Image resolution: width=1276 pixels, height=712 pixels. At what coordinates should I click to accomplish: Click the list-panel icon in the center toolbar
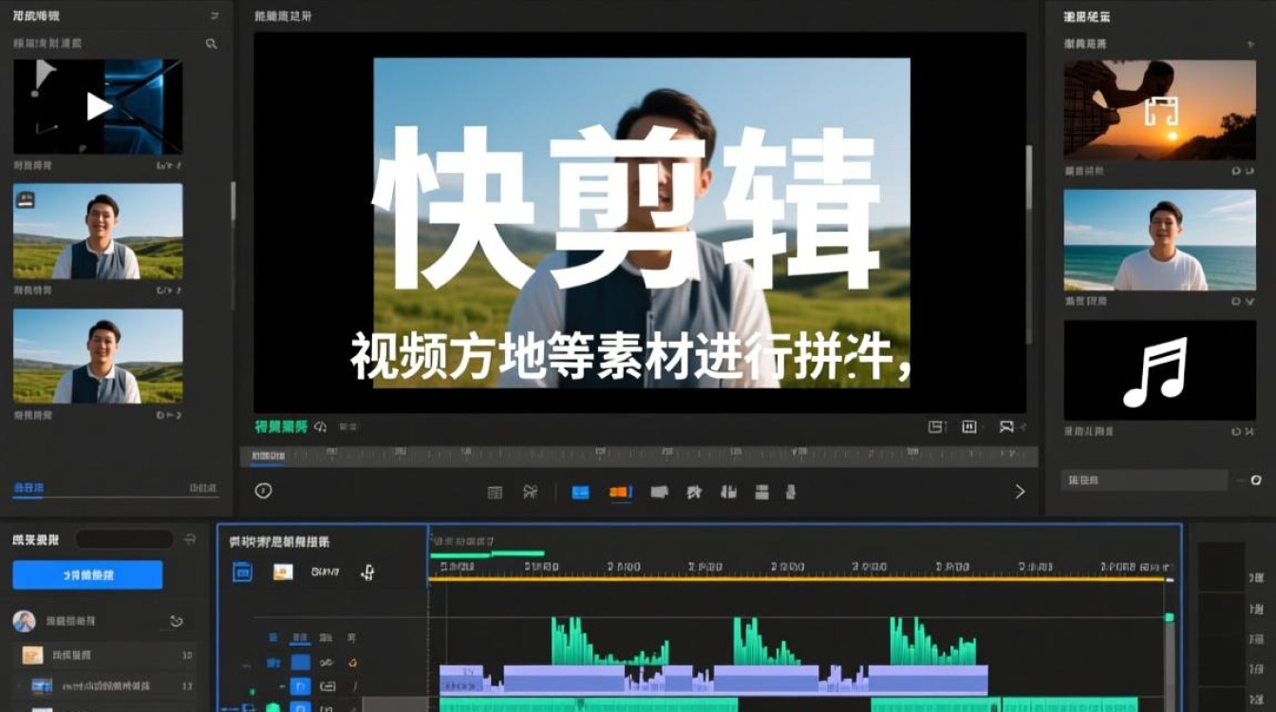click(495, 492)
